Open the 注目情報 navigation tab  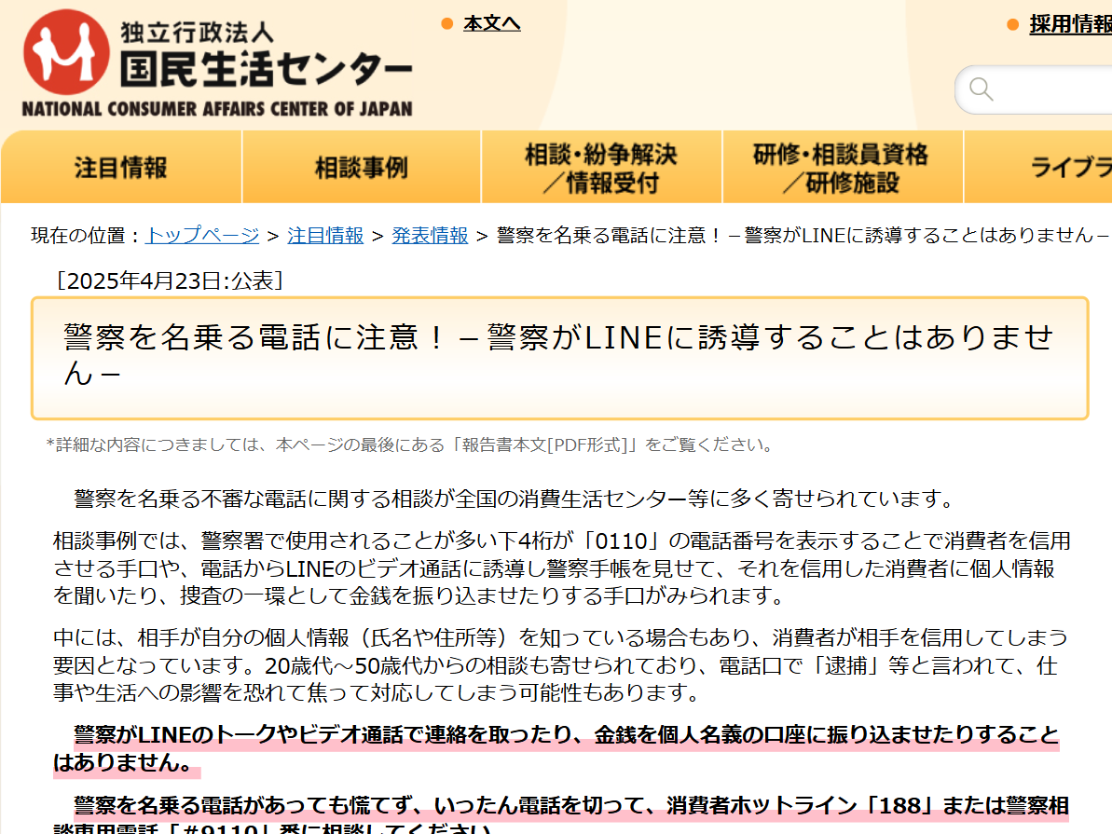(x=121, y=168)
